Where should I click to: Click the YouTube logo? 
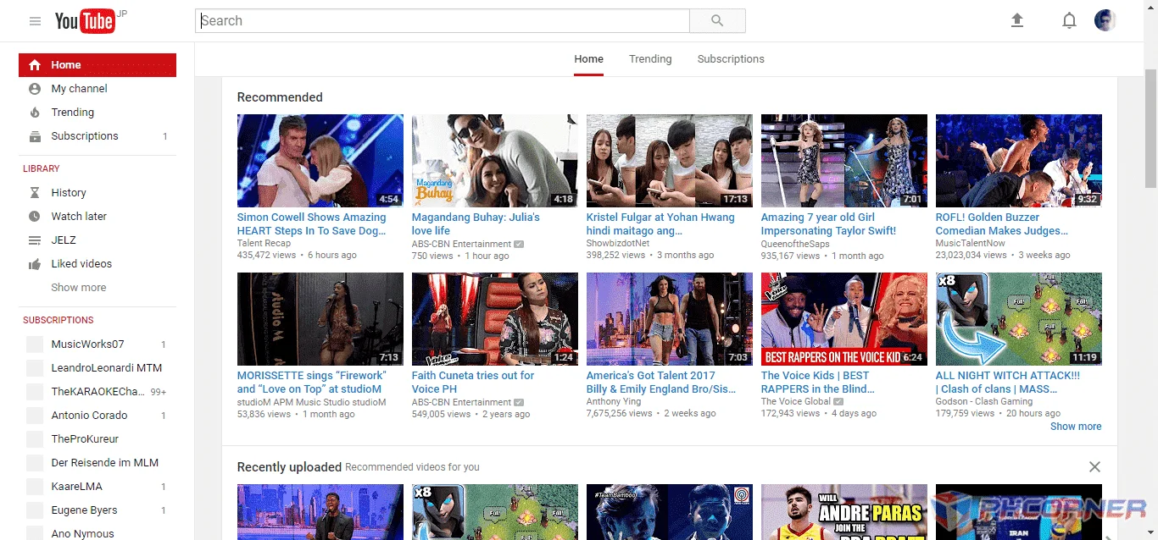(85, 21)
